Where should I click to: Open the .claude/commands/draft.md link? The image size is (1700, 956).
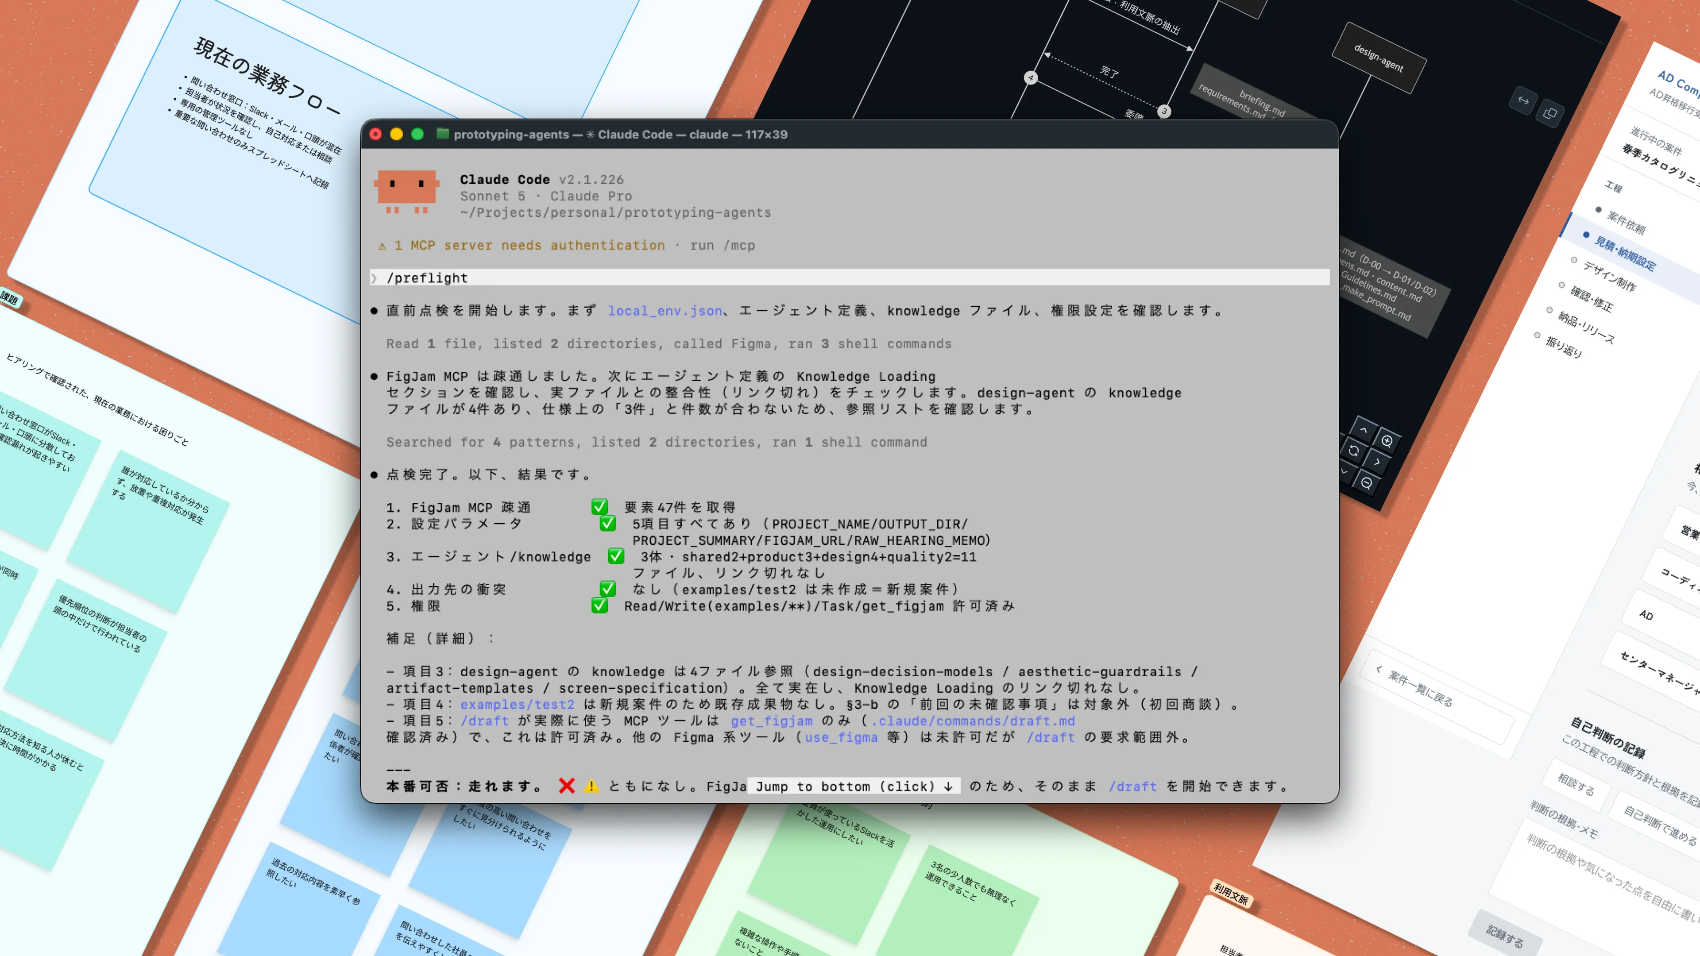click(x=973, y=721)
